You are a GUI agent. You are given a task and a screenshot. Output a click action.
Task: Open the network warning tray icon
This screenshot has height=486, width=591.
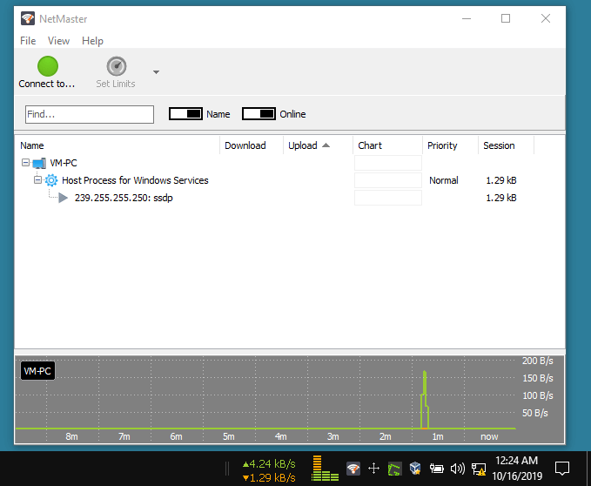(x=479, y=469)
